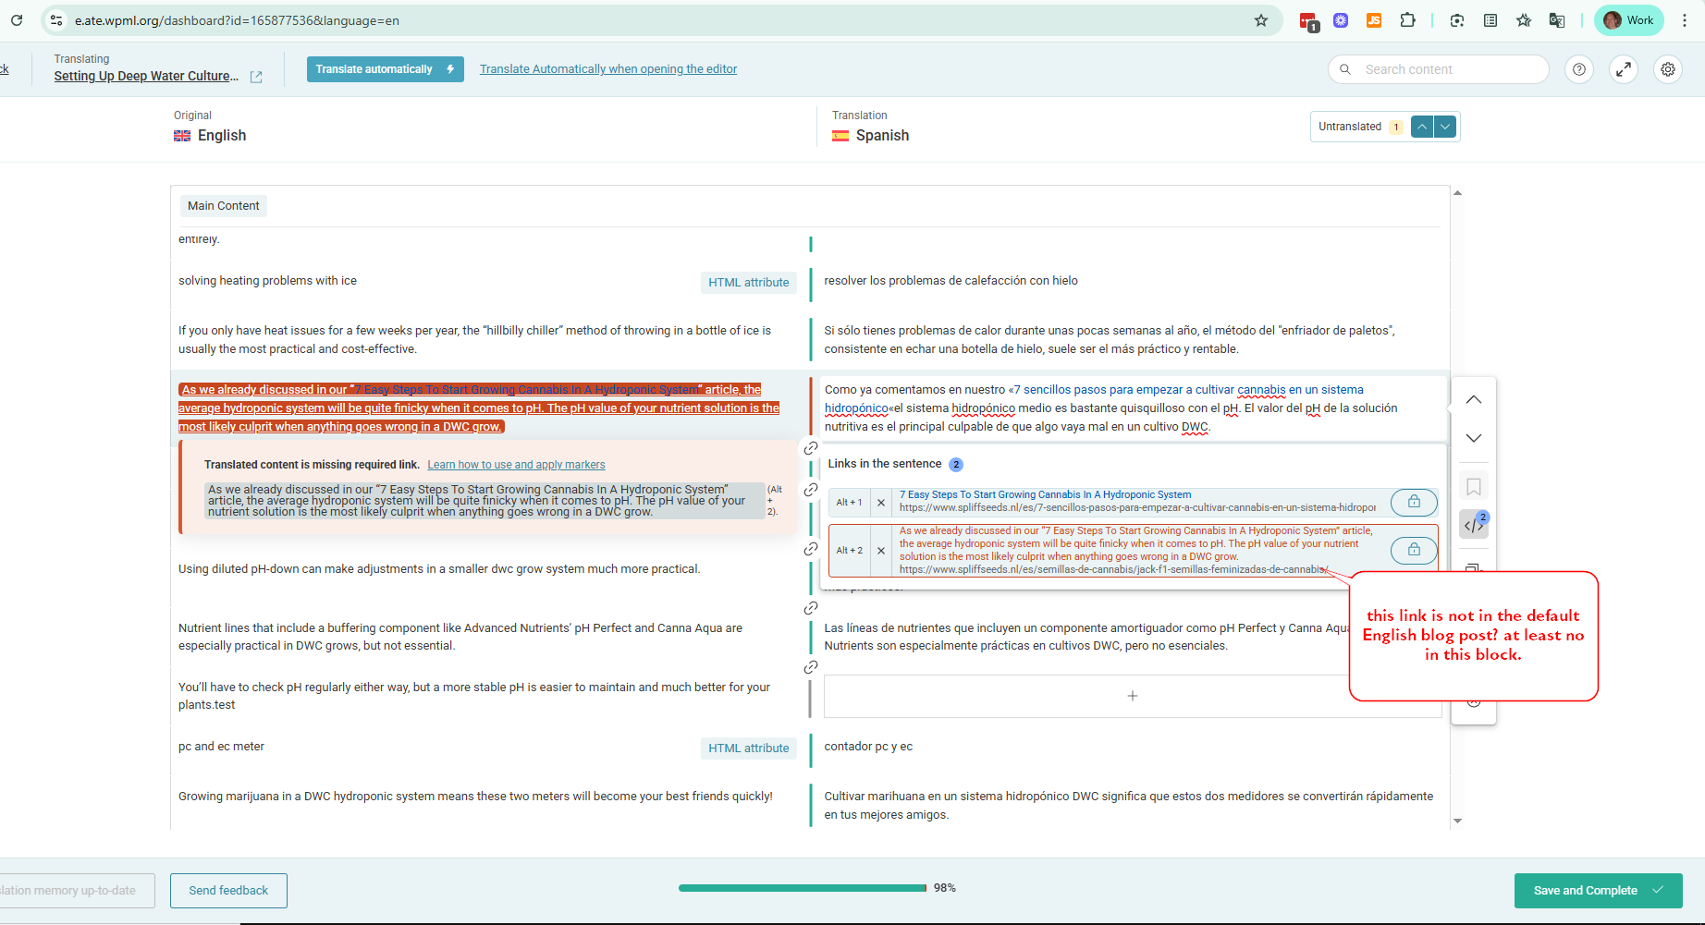Open the help question mark icon
The width and height of the screenshot is (1705, 925).
pos(1579,69)
